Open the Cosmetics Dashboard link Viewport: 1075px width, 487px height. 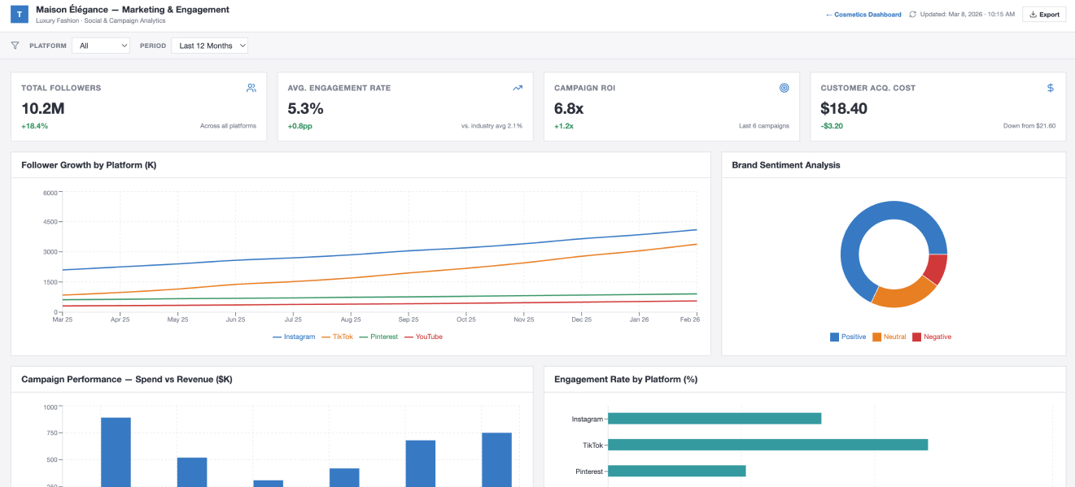click(863, 14)
